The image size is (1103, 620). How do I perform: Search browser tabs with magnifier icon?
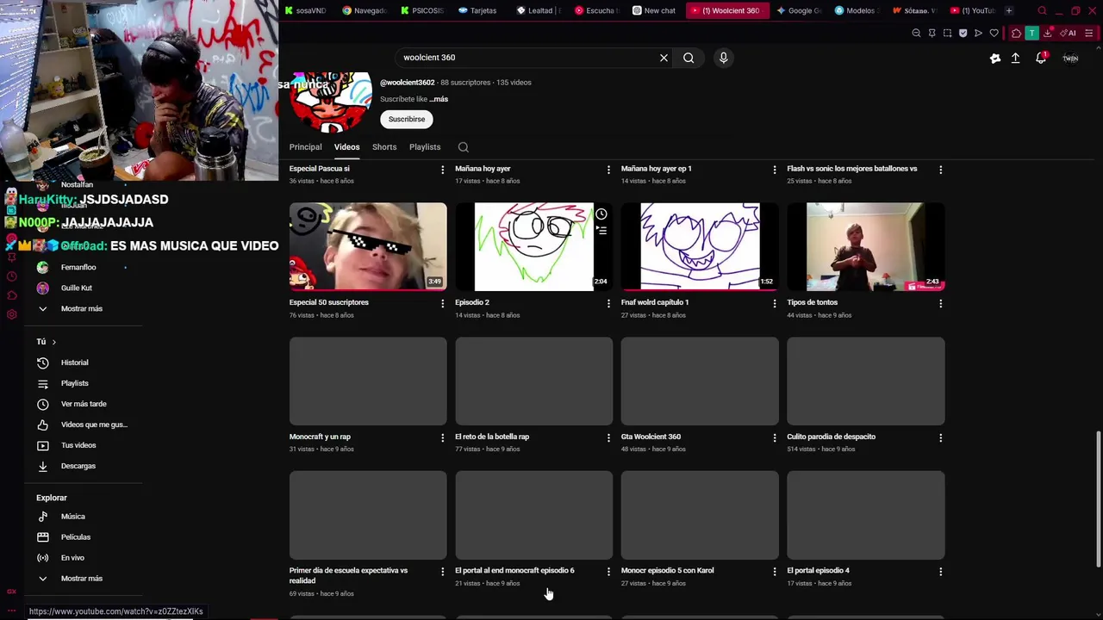(x=1042, y=10)
